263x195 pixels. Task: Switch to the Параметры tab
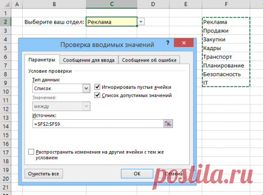(x=42, y=60)
